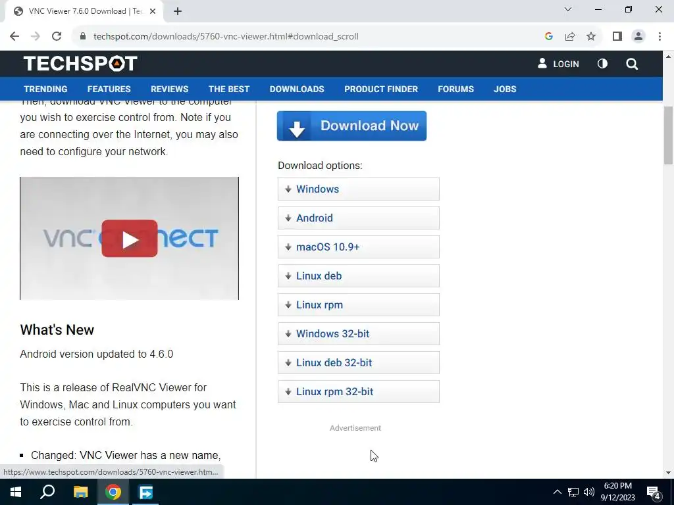This screenshot has width=674, height=505.
Task: Show hidden system tray icons
Action: coord(557,492)
